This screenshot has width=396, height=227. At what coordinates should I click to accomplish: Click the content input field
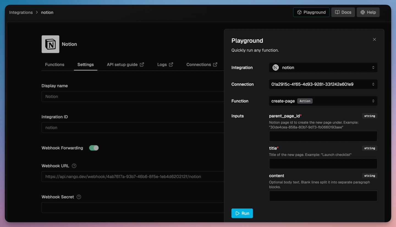tap(323, 196)
